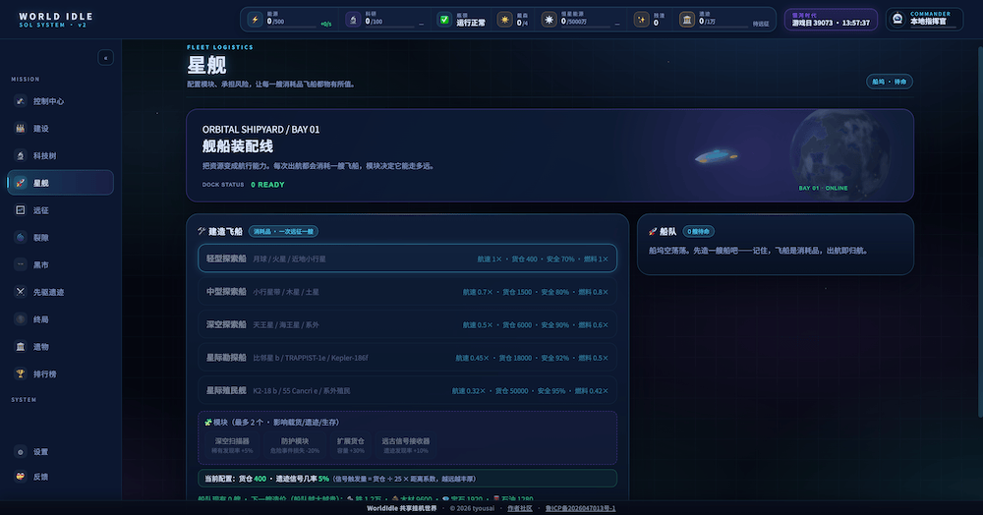Click the planet image labeled BAY 01 · ONLINE
This screenshot has height=515, width=983.
click(840, 155)
